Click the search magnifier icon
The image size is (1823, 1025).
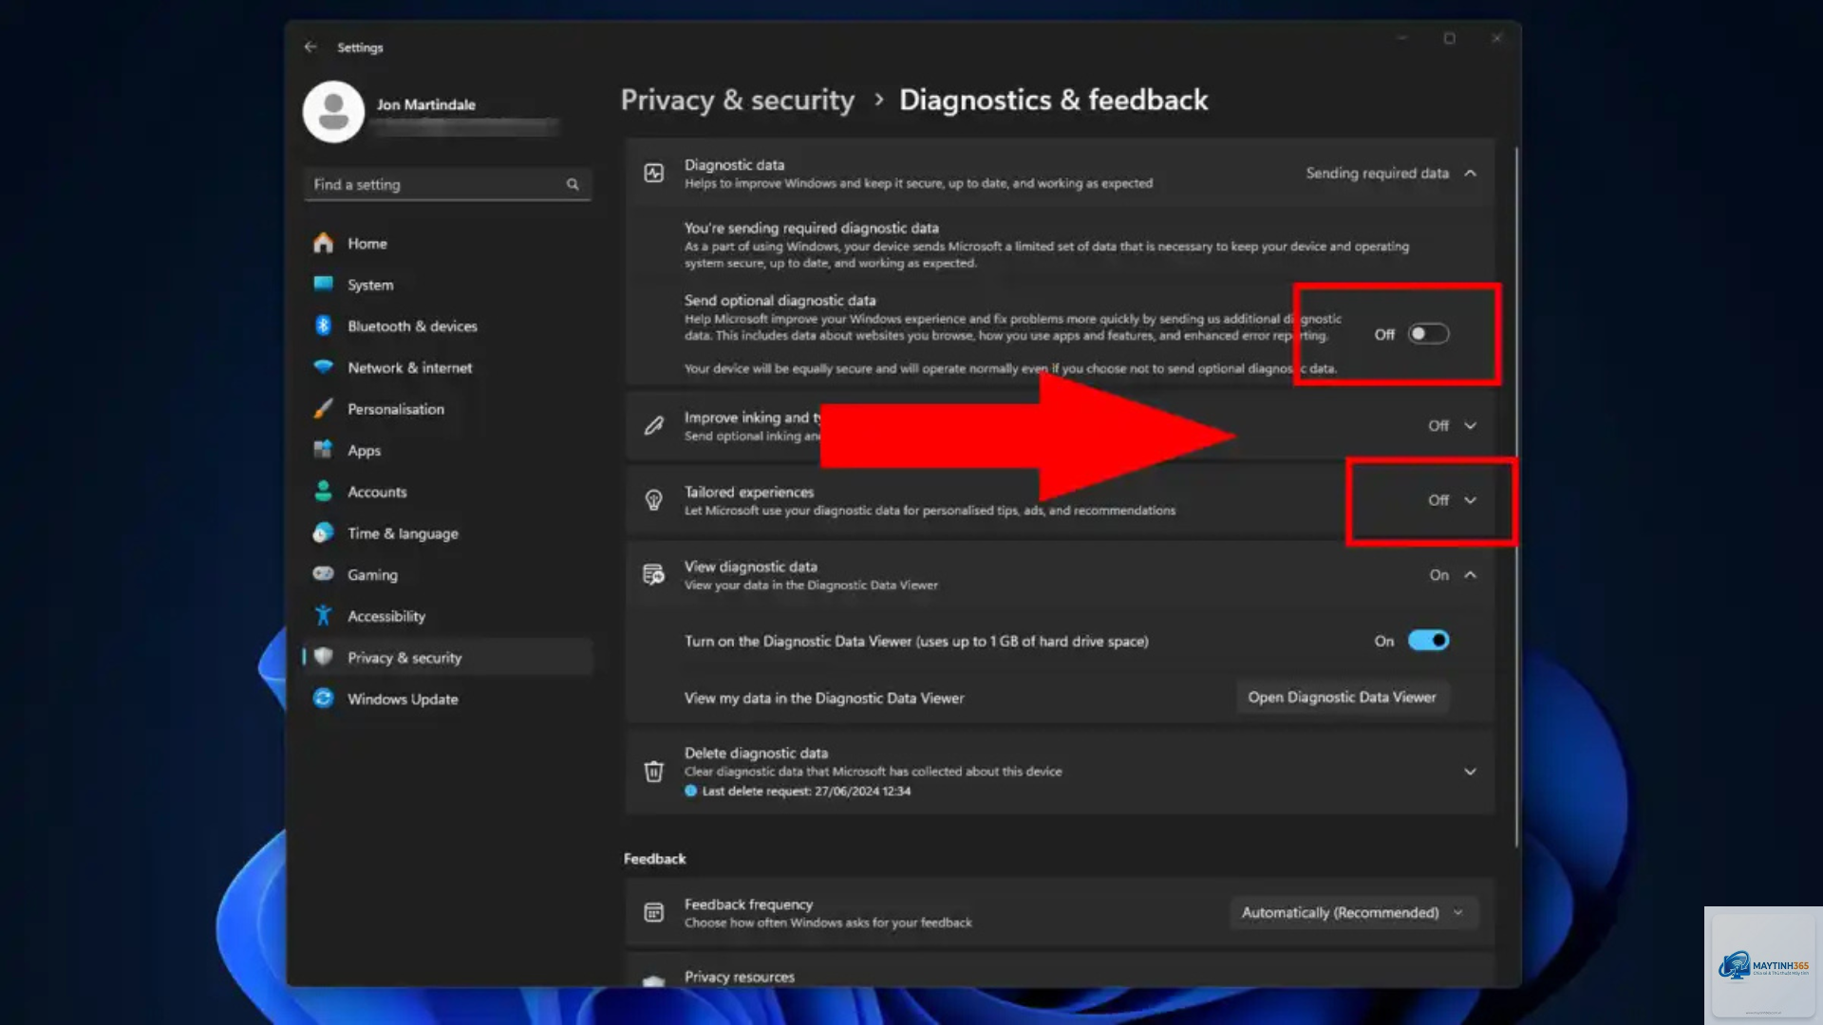pyautogui.click(x=573, y=184)
